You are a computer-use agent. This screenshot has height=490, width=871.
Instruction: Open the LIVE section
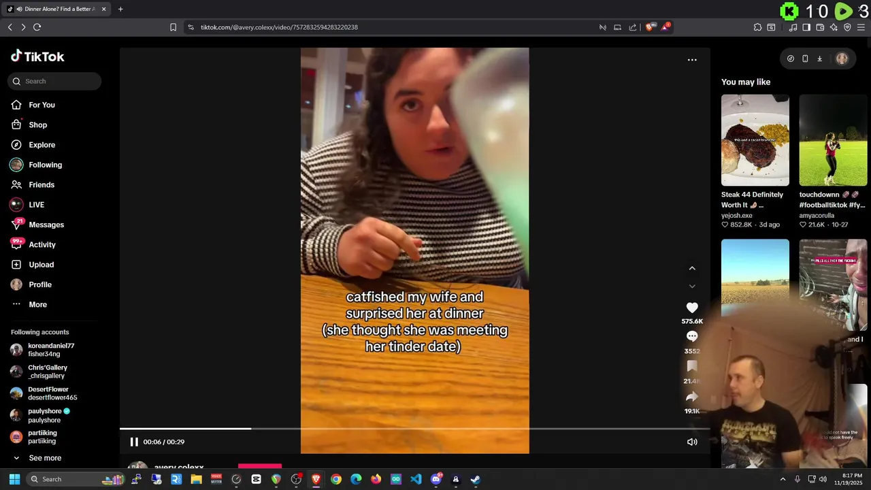click(x=36, y=205)
